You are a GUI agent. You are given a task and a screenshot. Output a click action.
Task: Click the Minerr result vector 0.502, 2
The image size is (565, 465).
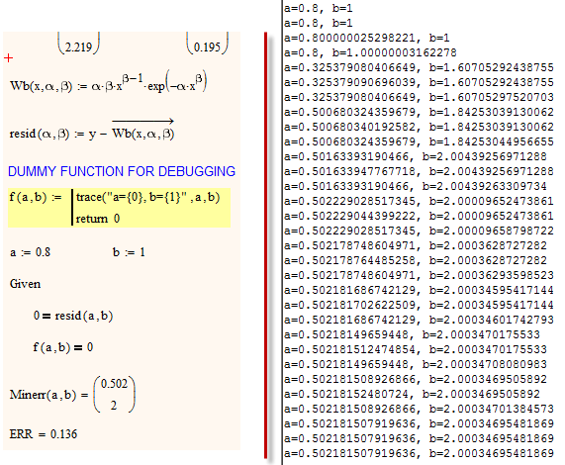coord(114,395)
